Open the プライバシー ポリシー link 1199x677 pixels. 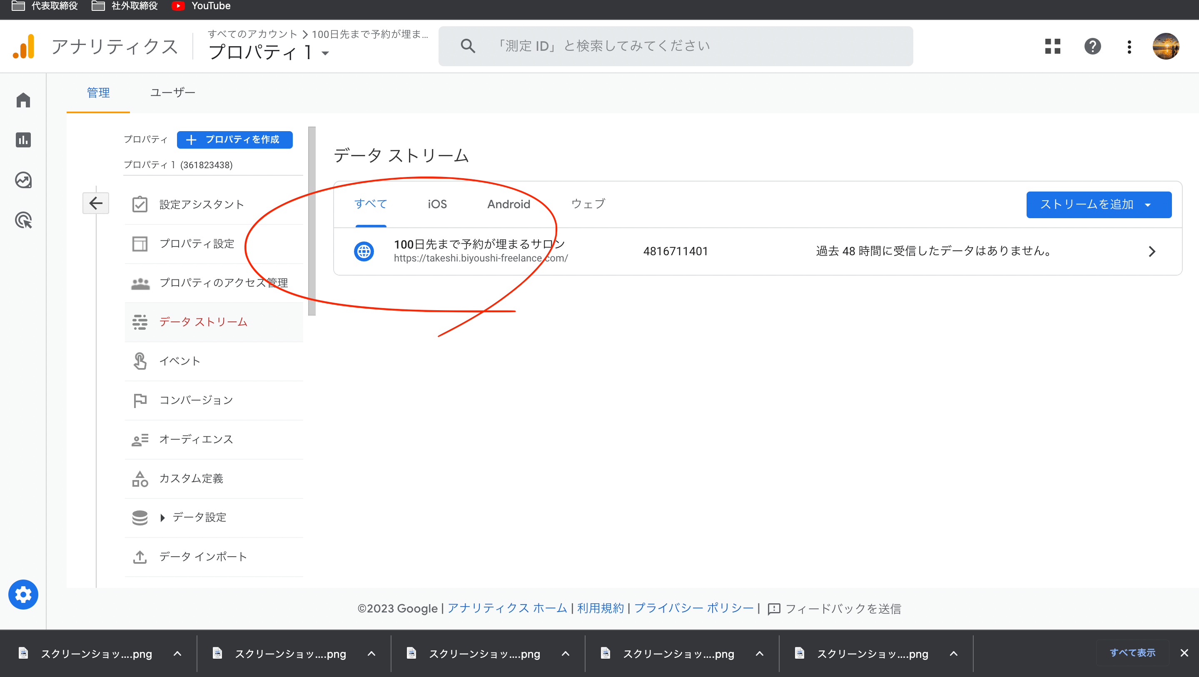693,608
